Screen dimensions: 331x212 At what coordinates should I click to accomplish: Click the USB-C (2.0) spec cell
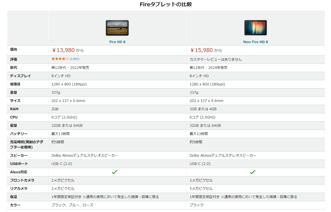click(61, 164)
